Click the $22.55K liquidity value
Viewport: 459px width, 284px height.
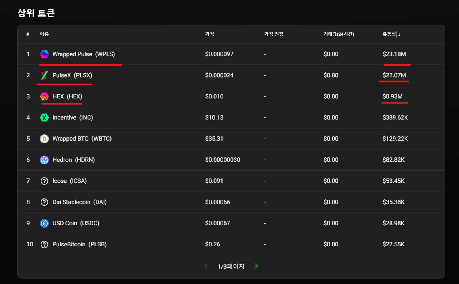[x=394, y=244]
